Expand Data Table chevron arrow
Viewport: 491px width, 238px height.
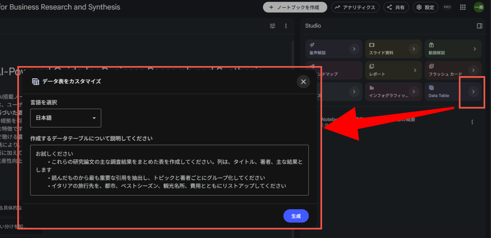(x=473, y=92)
